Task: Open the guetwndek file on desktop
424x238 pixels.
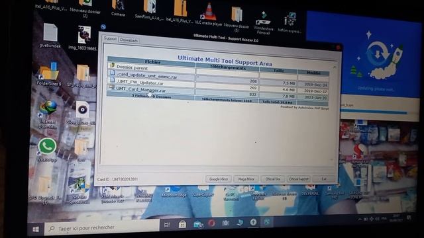Action: click(x=50, y=36)
